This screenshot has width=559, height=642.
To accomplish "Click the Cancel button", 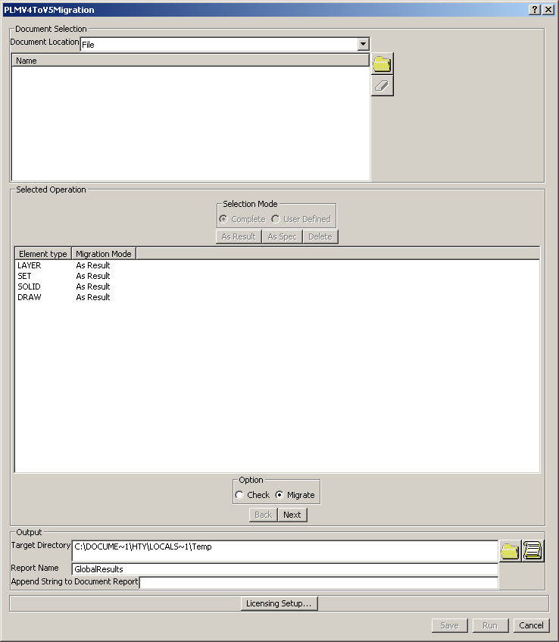I will pos(530,625).
